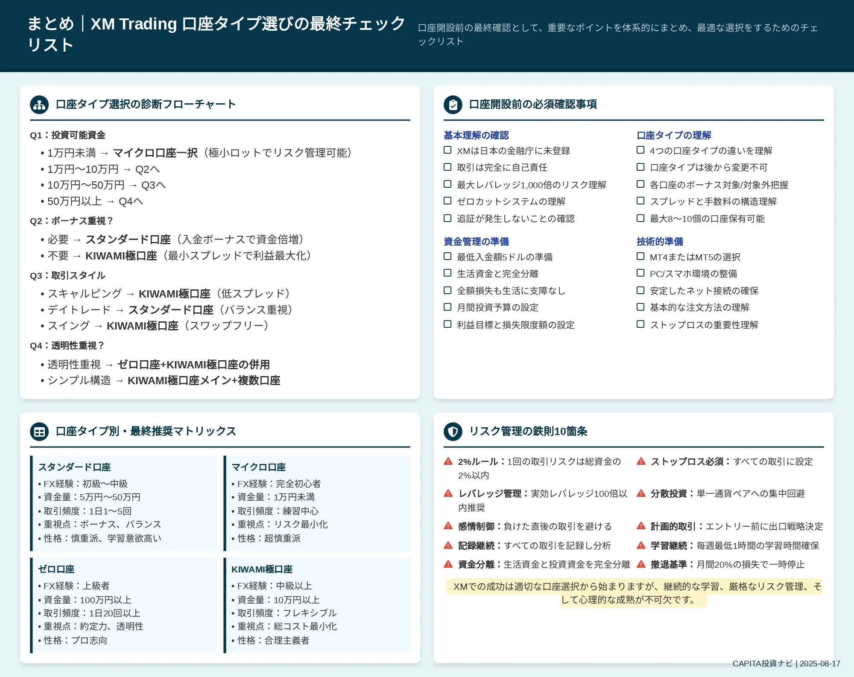Click the 基本理解の確認 subsection heading
Viewport: 854px width, 677px height.
pyautogui.click(x=476, y=135)
